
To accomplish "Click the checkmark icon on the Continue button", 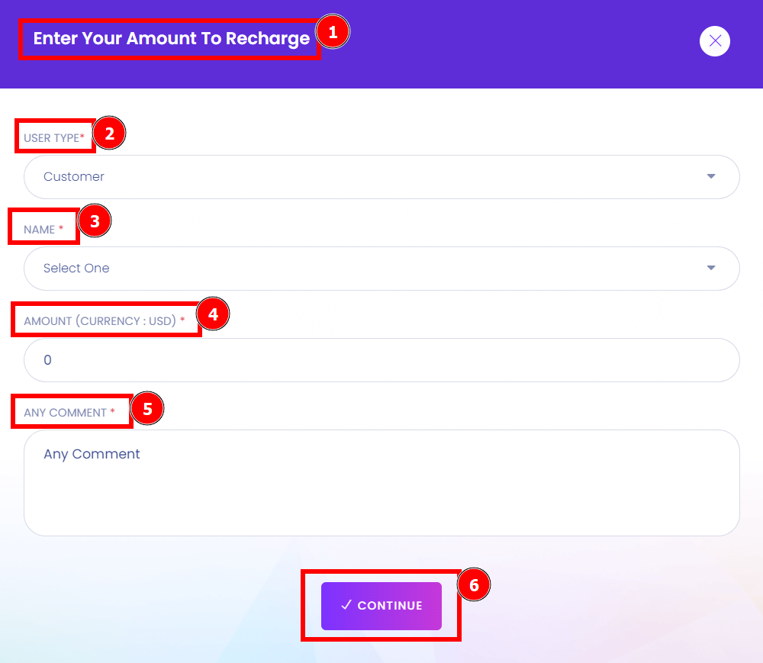I will [x=346, y=605].
